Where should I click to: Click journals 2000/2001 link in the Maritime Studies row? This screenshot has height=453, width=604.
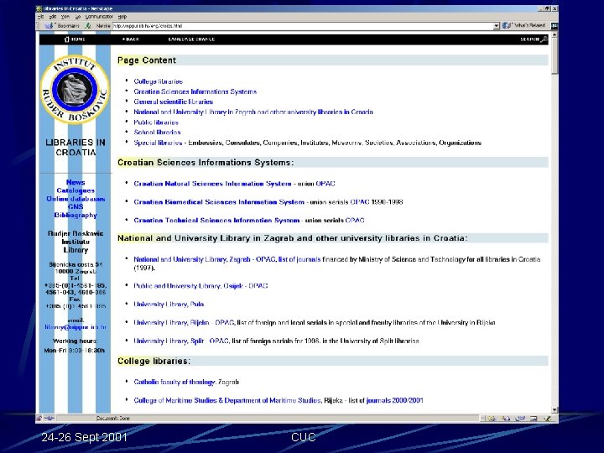coord(394,400)
